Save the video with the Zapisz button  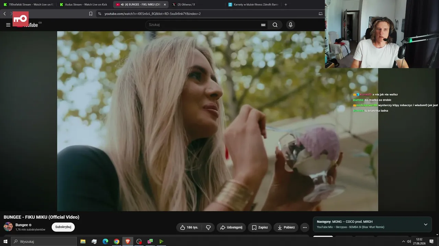pos(260,228)
